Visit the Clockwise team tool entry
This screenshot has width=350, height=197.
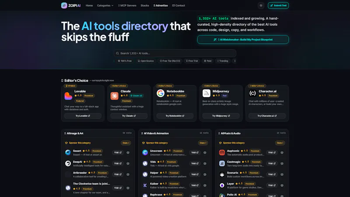pos(118,188)
